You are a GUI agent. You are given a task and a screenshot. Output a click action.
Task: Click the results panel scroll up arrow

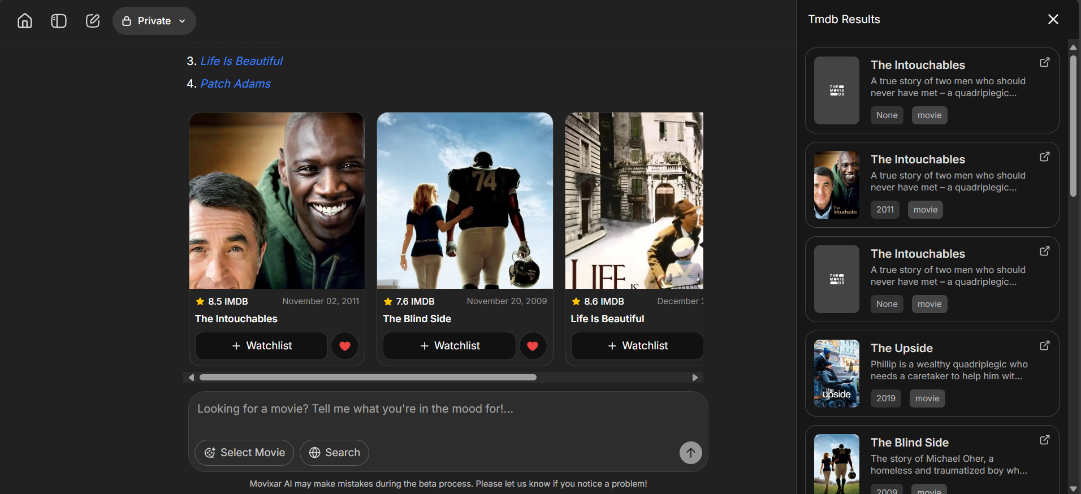(x=1073, y=47)
